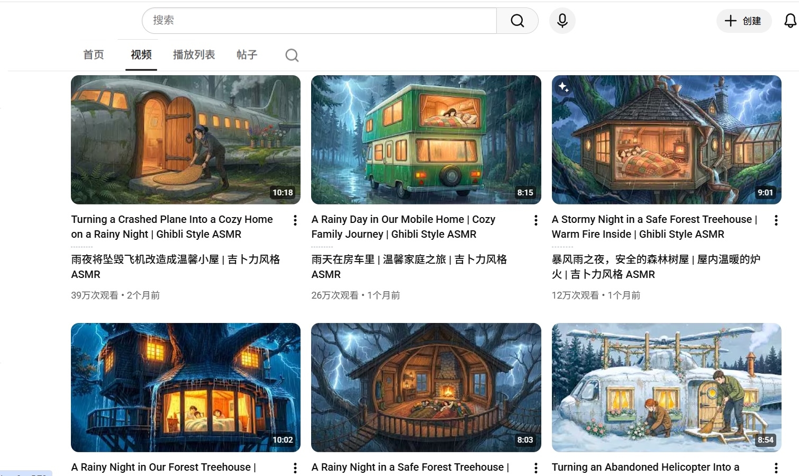Open the 帖子 tab
Image resolution: width=799 pixels, height=476 pixels.
pos(247,55)
